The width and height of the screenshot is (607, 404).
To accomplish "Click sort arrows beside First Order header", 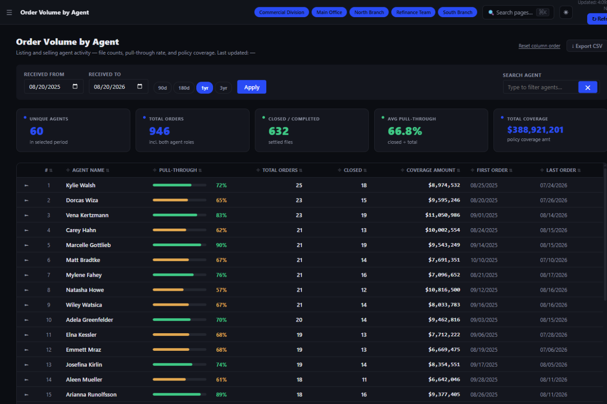I will click(x=511, y=170).
